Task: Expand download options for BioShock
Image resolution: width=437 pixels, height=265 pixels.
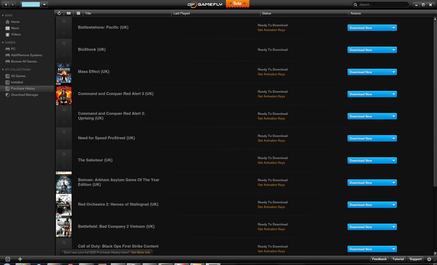Action: coord(394,50)
